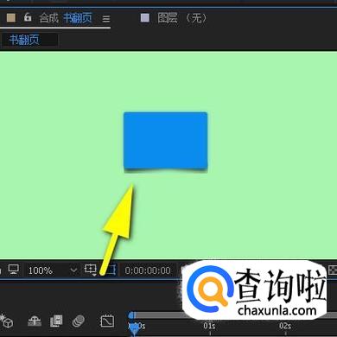Viewport: 337px width, 337px height.
Task: Click the draft 3D cube icon
Action: coord(7,321)
